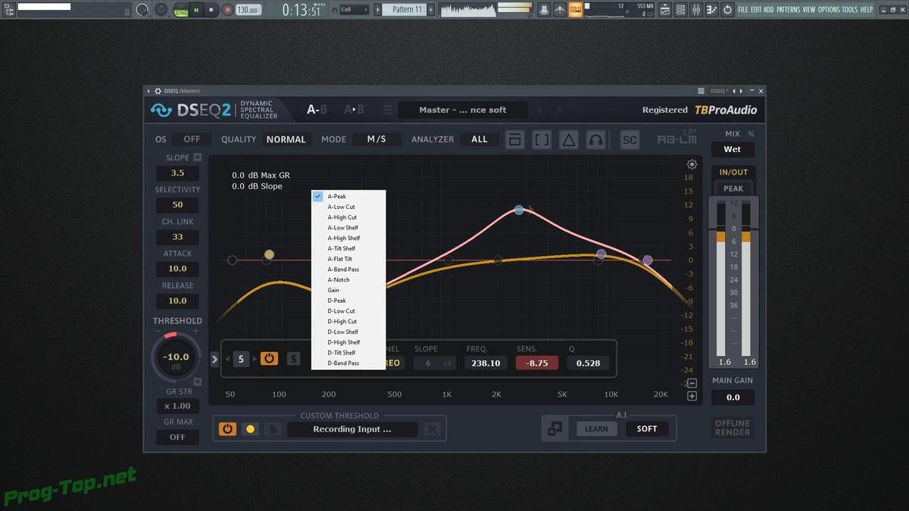Click the OFFLINE RENDER button
The width and height of the screenshot is (909, 511).
coord(733,428)
